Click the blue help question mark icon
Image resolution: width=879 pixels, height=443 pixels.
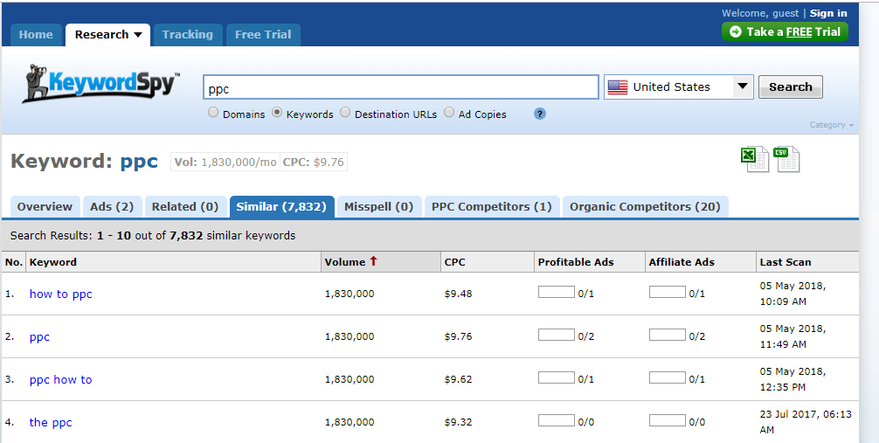(x=540, y=114)
